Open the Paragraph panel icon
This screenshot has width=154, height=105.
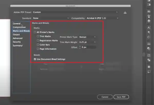point(149,32)
